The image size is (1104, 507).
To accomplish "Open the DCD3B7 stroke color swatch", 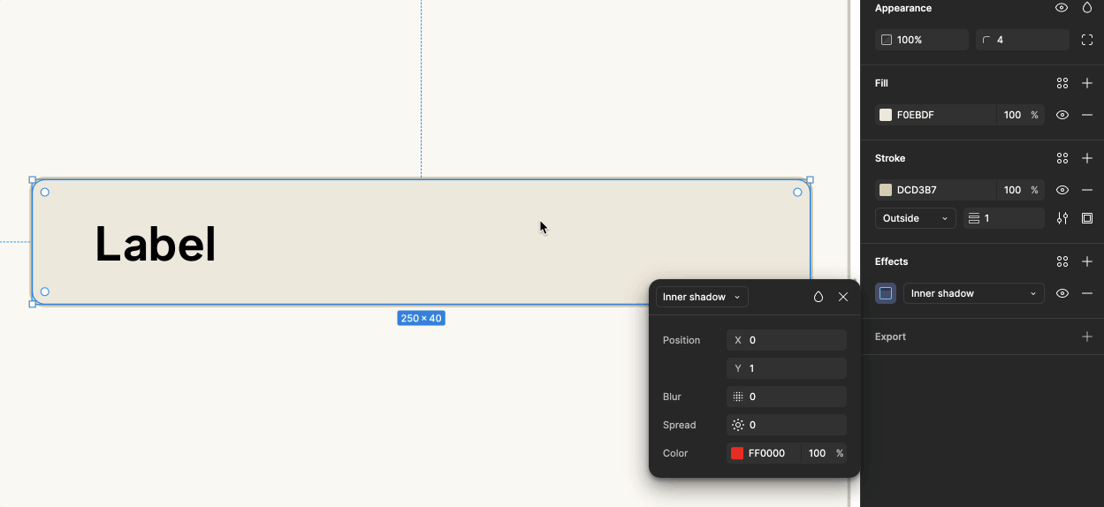I will coord(886,190).
